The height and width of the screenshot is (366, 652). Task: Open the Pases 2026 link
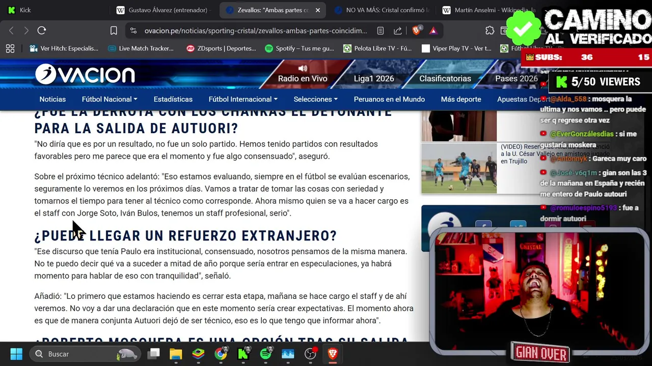(x=517, y=79)
